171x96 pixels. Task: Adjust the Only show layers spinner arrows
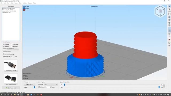(50, 87)
